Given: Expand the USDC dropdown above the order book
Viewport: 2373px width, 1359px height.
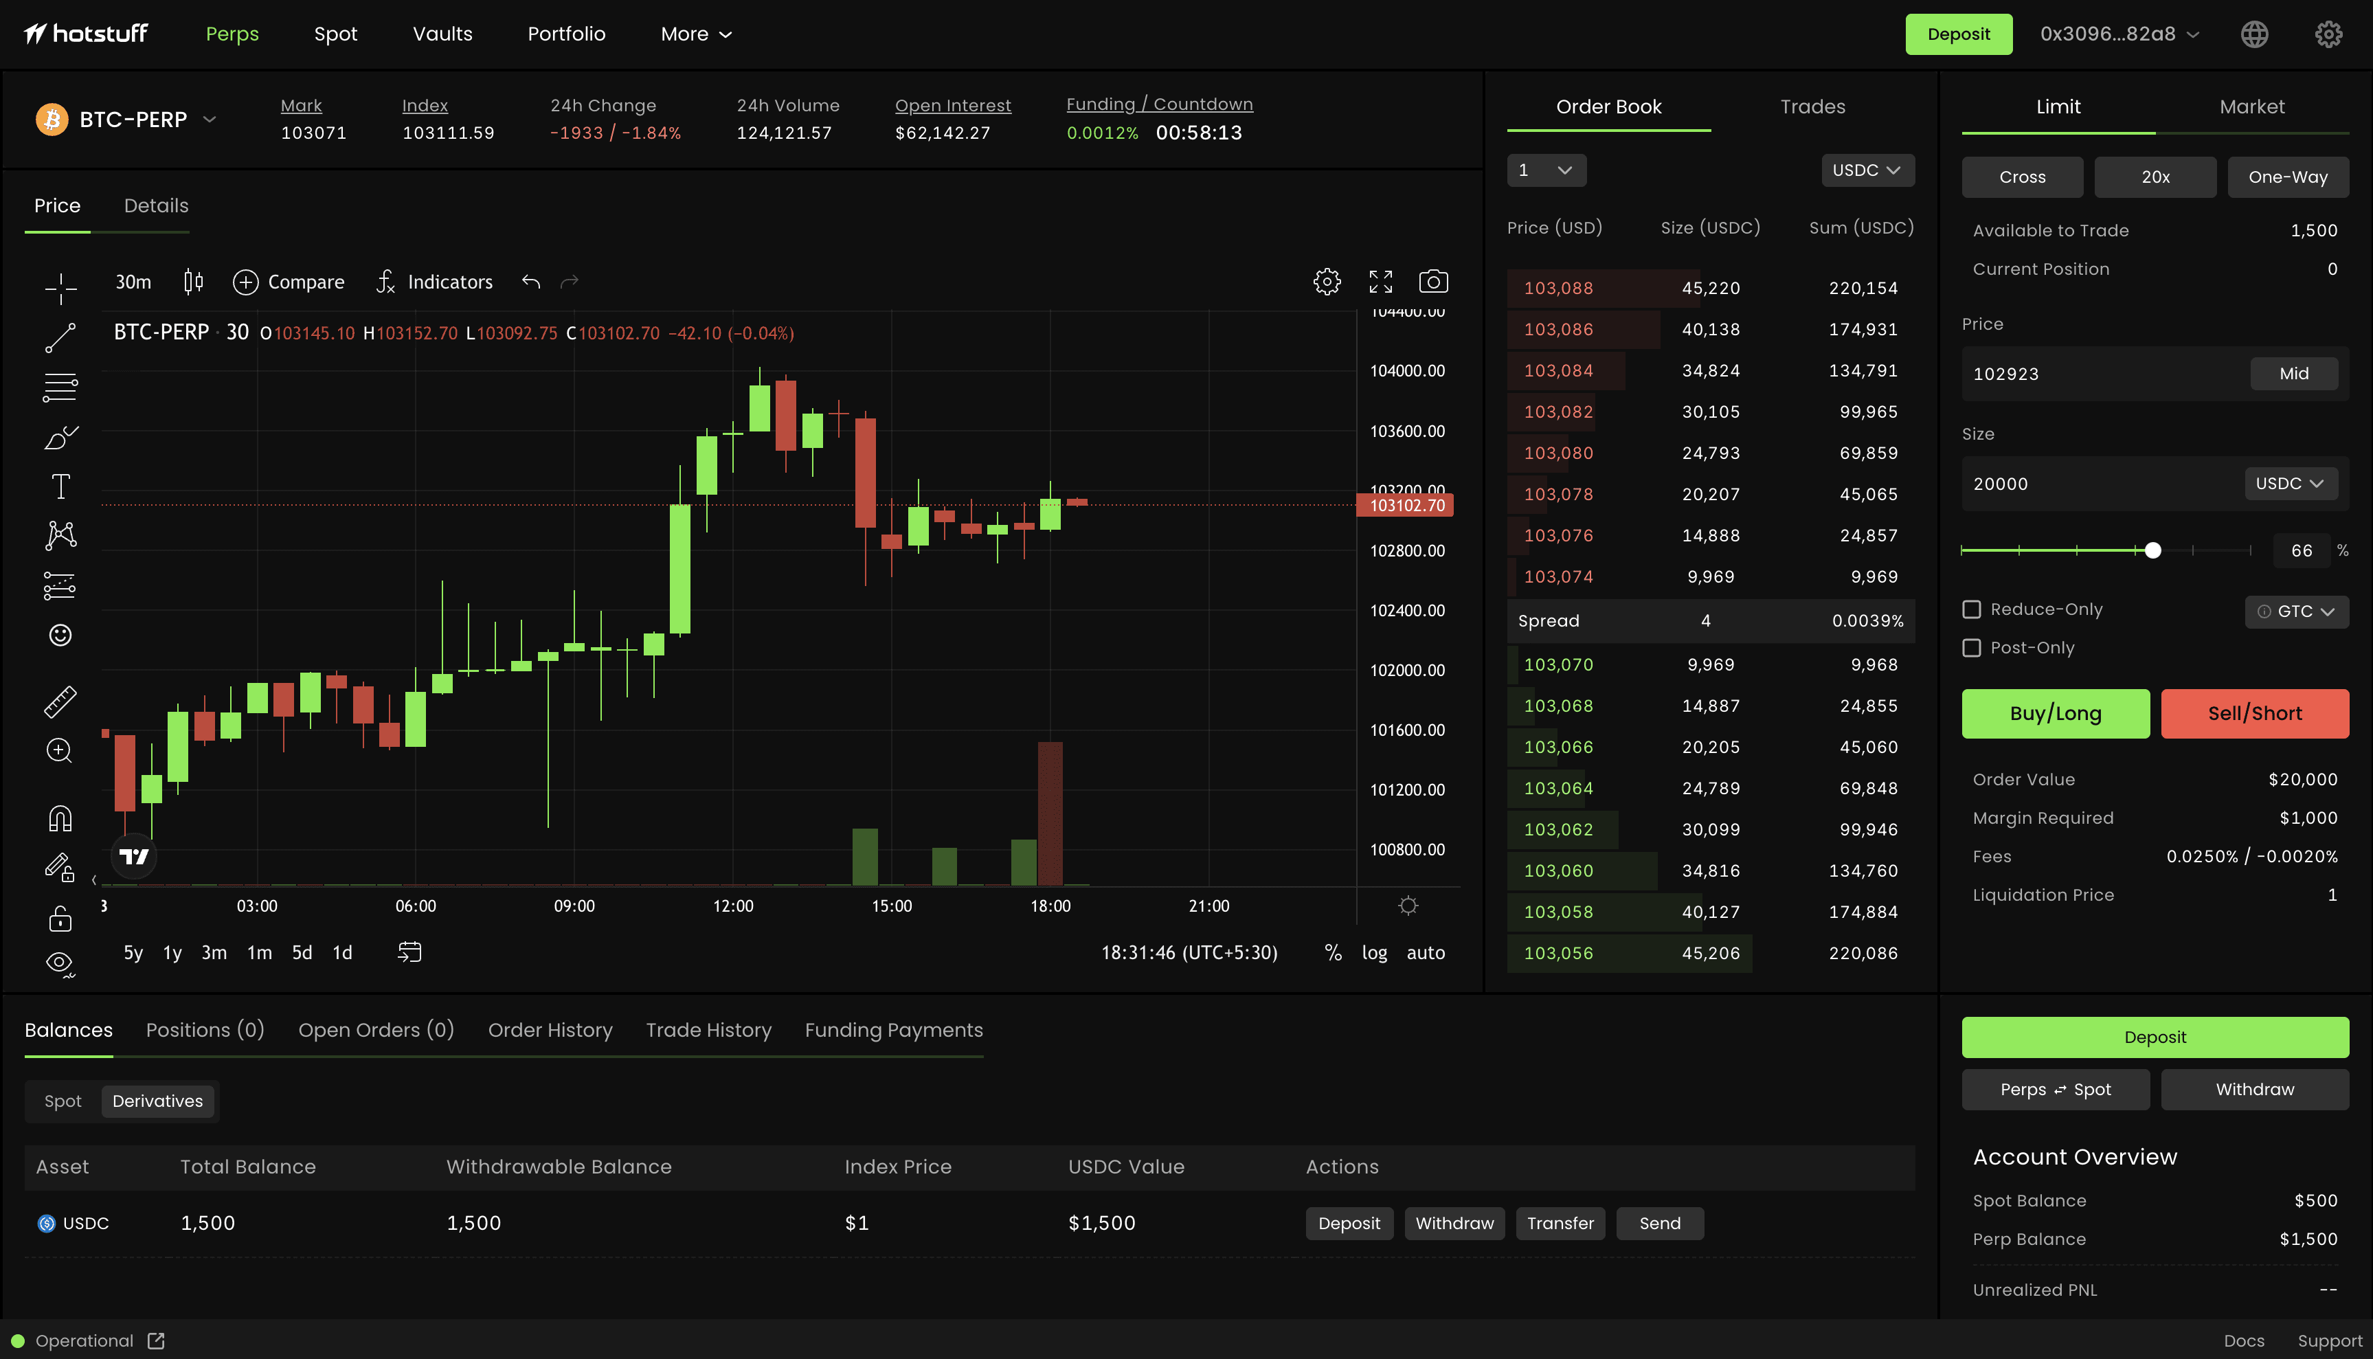Looking at the screenshot, I should coord(1867,170).
